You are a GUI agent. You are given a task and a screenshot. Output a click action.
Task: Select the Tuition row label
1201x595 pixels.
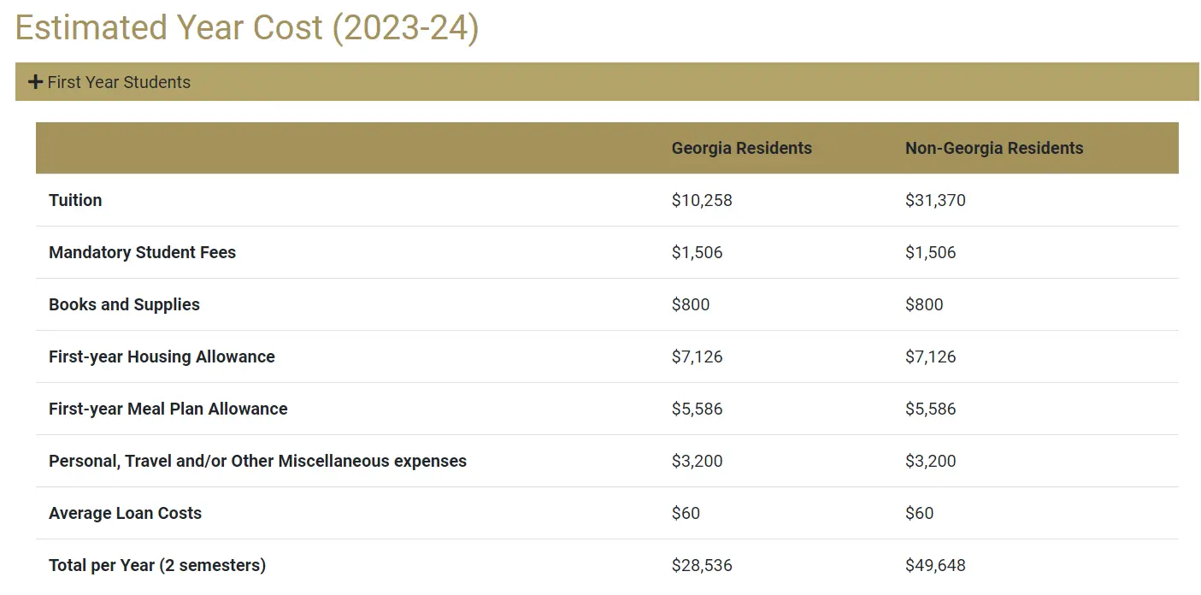coord(75,200)
